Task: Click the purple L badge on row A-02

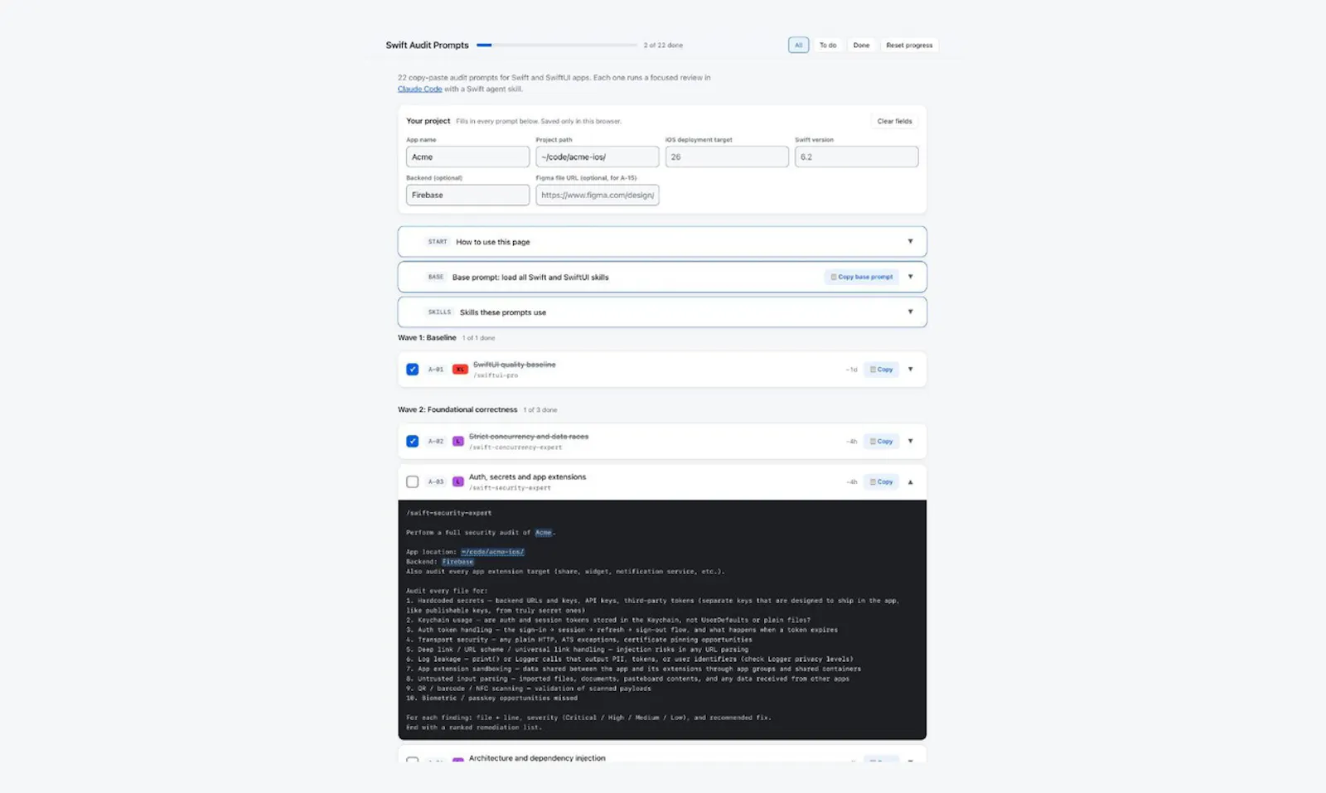Action: 458,442
